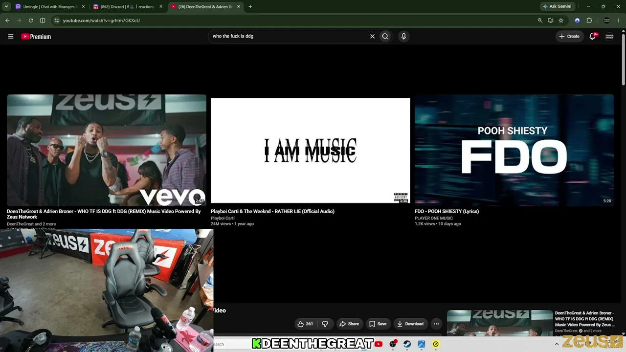The image size is (626, 352).
Task: View site information for youtube.com
Action: coord(56,21)
